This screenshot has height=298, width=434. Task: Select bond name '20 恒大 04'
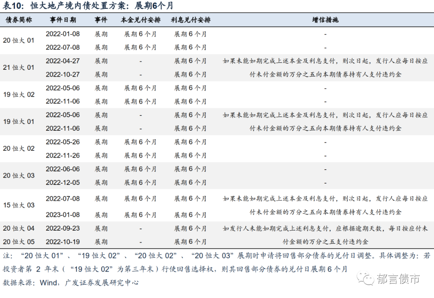pos(18,228)
